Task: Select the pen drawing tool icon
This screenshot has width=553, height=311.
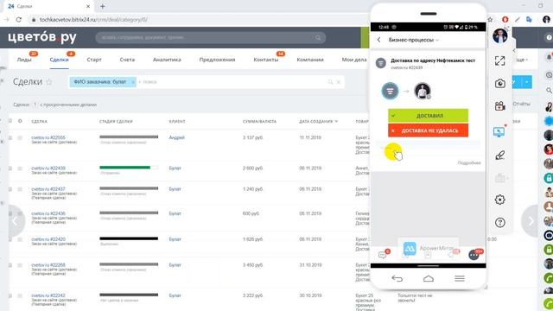Action: [x=499, y=155]
